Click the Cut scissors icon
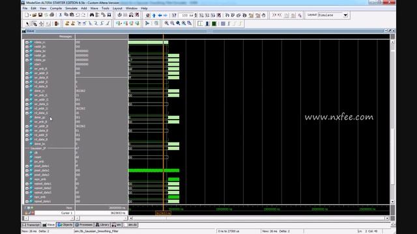Viewport: 417px width, 234px height. (x=61, y=15)
